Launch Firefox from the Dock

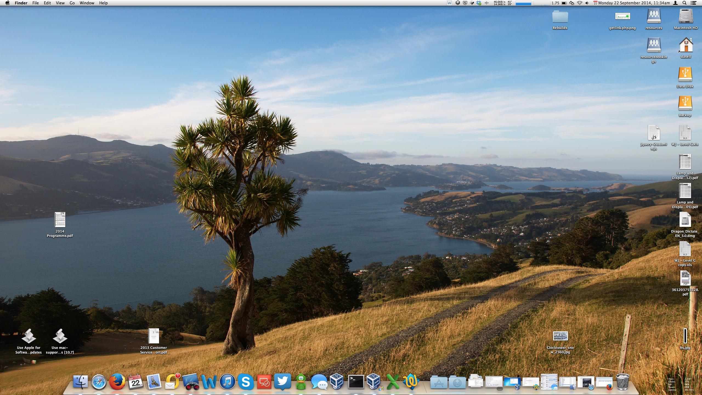pos(117,382)
